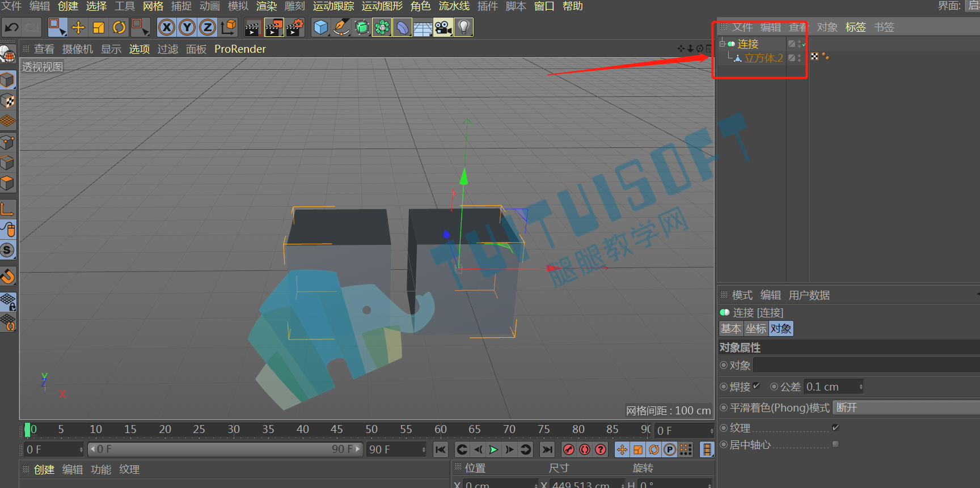Click the Undo arrow icon

click(x=11, y=27)
